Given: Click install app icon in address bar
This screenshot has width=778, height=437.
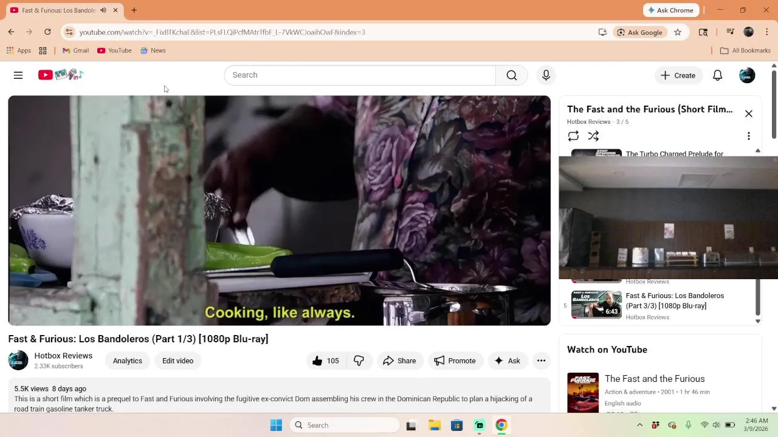Looking at the screenshot, I should pos(602,32).
